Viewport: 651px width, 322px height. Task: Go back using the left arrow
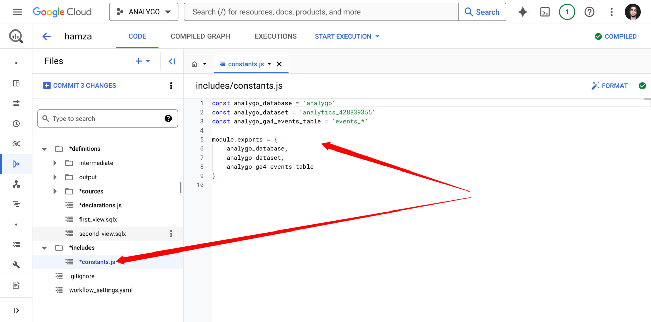point(46,36)
